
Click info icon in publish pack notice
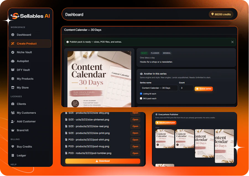68,42
